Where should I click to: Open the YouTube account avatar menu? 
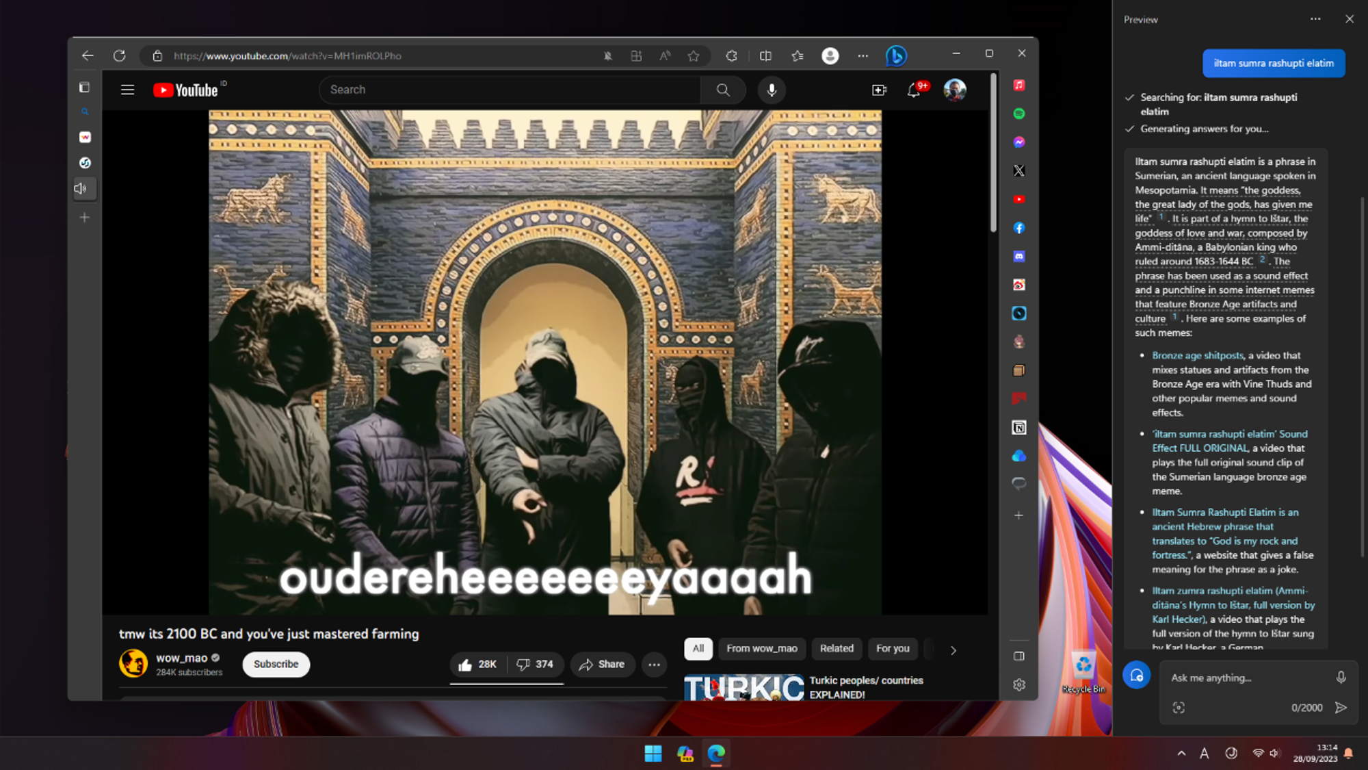click(955, 90)
